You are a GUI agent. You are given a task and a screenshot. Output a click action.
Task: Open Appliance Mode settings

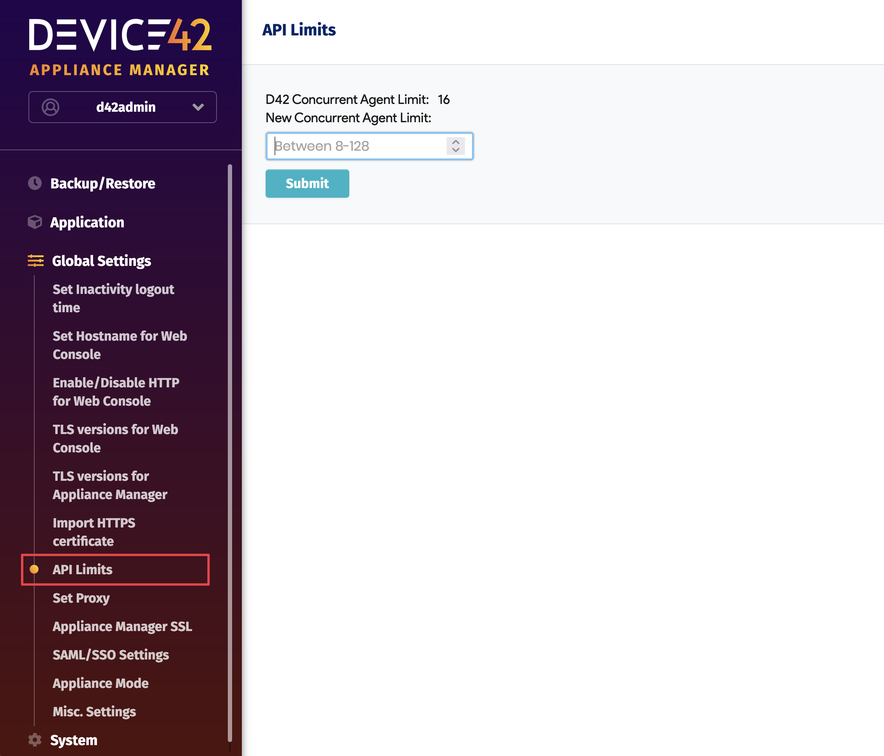point(100,683)
